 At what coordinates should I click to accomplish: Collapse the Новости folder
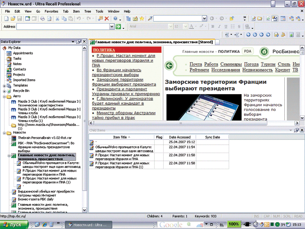point(4,133)
